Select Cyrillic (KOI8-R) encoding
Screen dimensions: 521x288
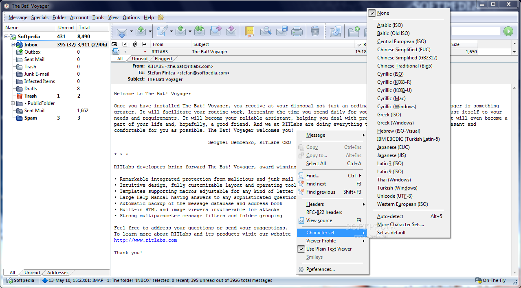pyautogui.click(x=409, y=82)
